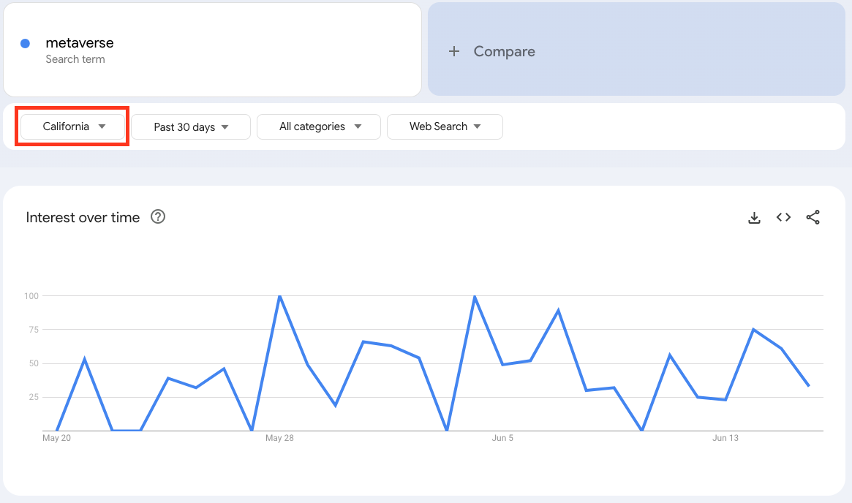Open the California region dropdown
Screen dimensions: 852x503
(72, 126)
